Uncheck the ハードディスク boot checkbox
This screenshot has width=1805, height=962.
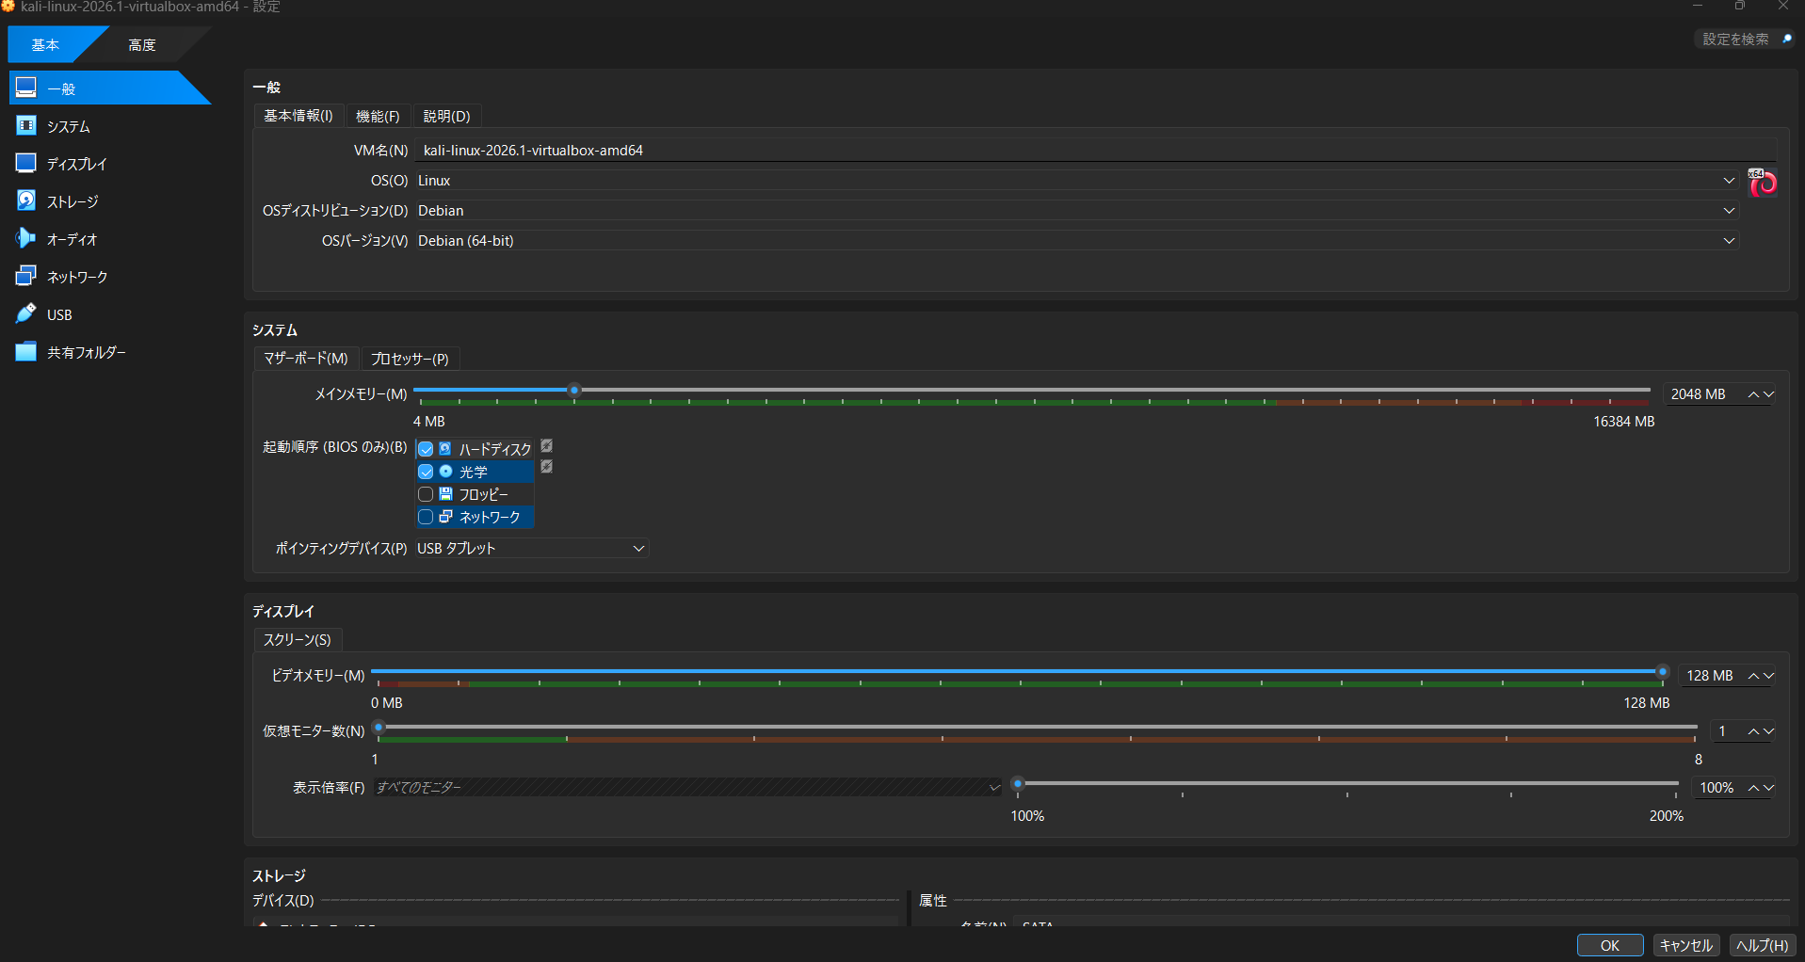coord(426,449)
